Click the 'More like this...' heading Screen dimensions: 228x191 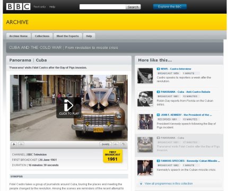[155, 60]
